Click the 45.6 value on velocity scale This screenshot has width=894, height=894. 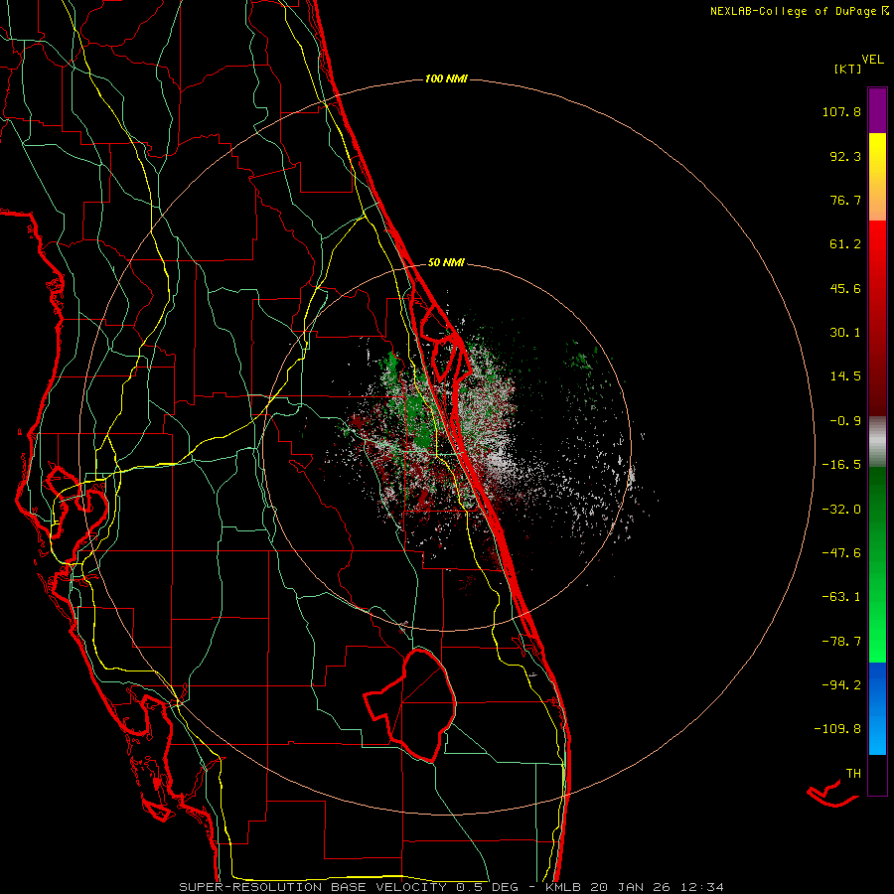(845, 288)
